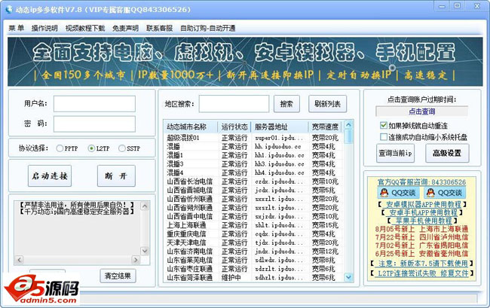
Task: Click the first QQ交谈 penguin button
Action: [398, 193]
